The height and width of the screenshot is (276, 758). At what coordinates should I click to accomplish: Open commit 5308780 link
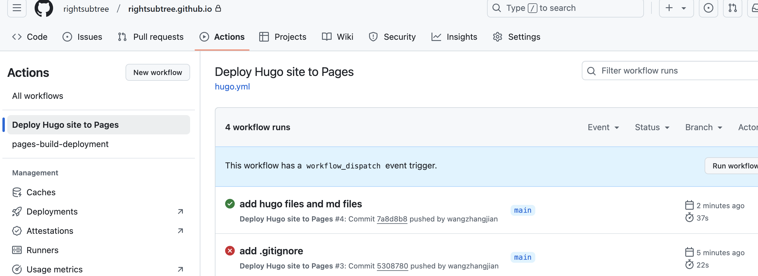pyautogui.click(x=393, y=266)
